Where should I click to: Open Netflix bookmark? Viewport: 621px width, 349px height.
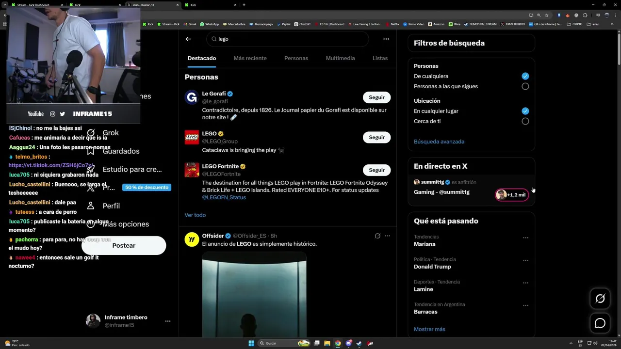[x=392, y=24]
